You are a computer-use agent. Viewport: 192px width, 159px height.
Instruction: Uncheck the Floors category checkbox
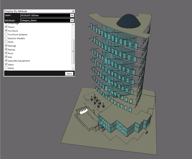pos(6,27)
